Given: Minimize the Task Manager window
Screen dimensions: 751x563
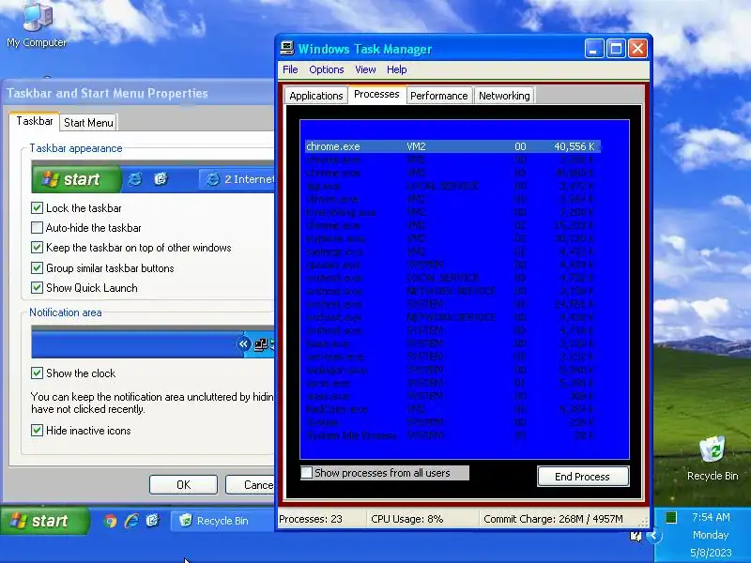Looking at the screenshot, I should point(593,49).
